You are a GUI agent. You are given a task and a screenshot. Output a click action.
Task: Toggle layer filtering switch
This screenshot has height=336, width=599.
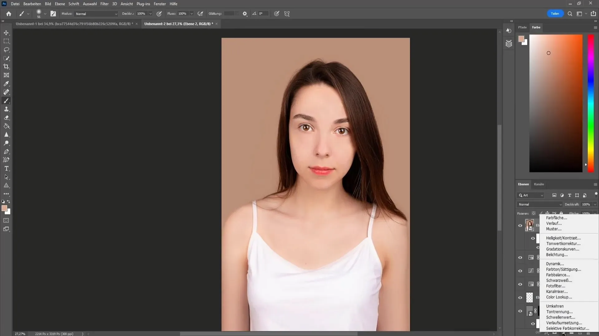coord(596,194)
